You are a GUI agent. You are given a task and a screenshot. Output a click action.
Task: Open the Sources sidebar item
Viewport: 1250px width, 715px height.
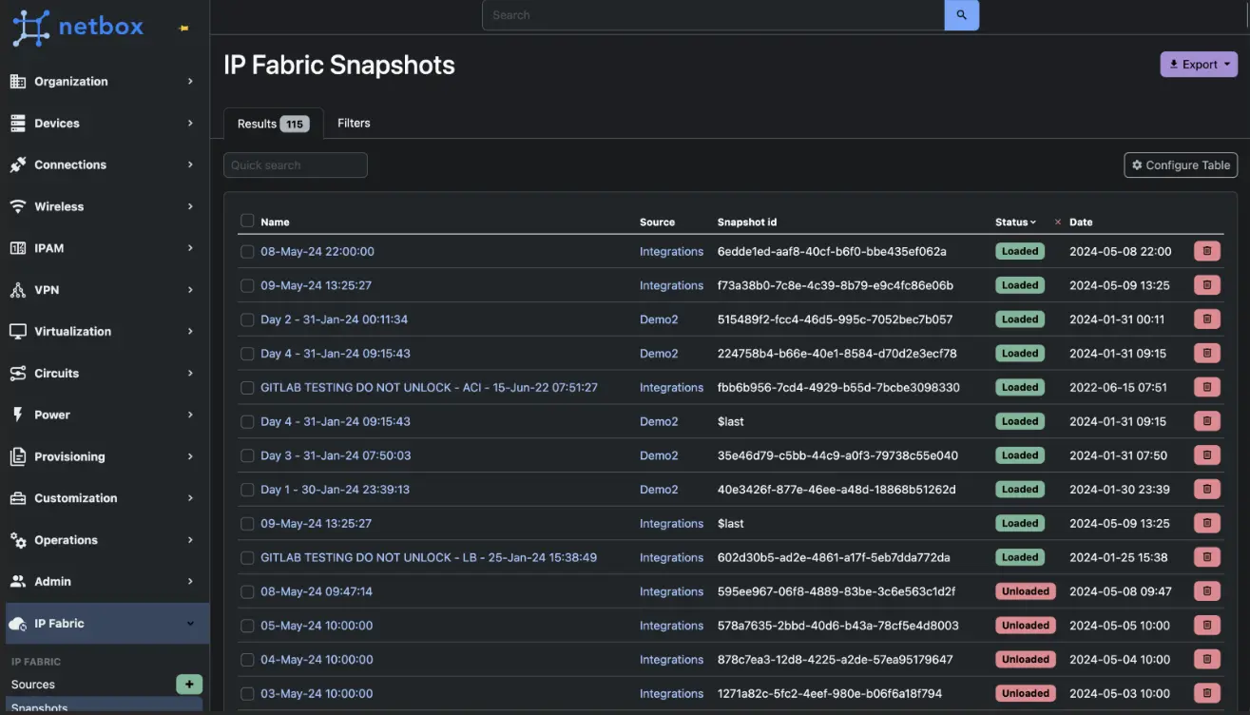point(33,685)
